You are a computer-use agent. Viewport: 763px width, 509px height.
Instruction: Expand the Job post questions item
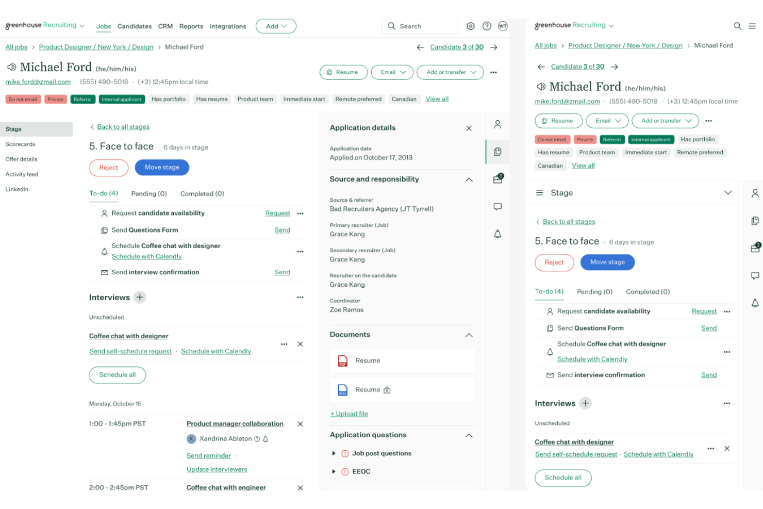coord(334,454)
